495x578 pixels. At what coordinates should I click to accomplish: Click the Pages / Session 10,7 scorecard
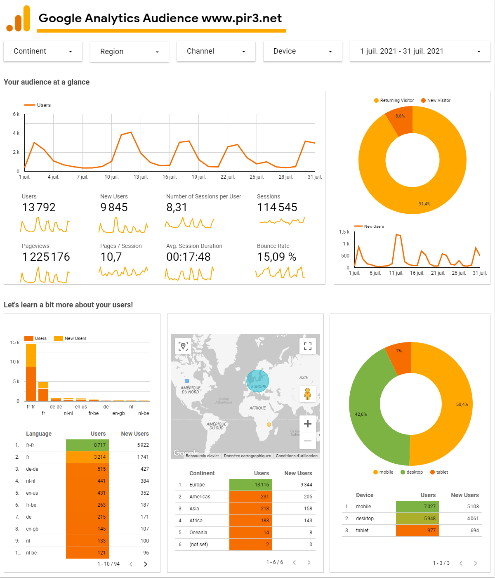click(x=123, y=260)
